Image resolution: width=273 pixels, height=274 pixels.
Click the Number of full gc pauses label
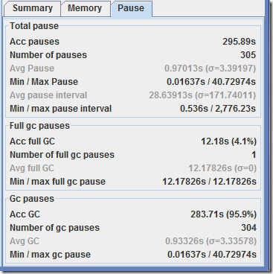[x=62, y=155]
